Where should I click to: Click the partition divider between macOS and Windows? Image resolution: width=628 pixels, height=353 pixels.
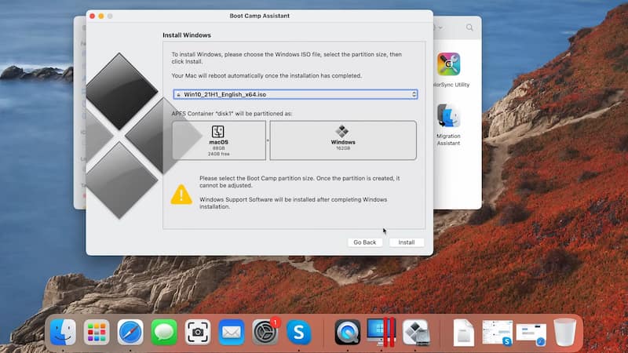[268, 140]
